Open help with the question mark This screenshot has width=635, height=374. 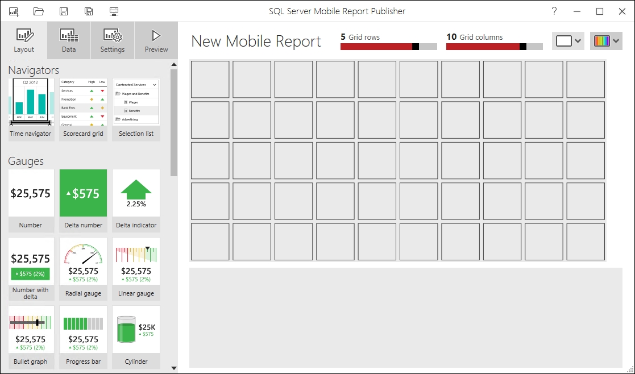click(x=554, y=11)
